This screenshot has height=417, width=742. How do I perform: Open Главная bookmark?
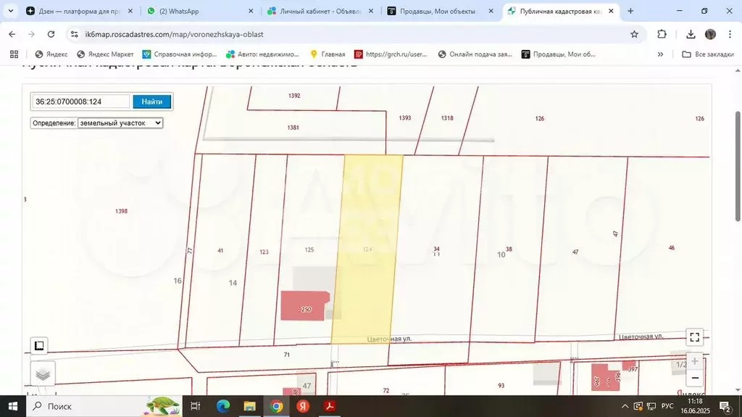(328, 54)
